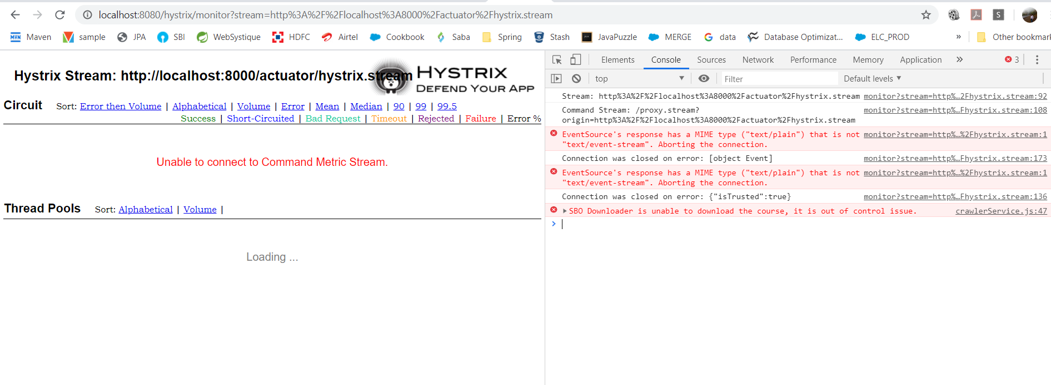
Task: Clear the console
Action: (576, 79)
